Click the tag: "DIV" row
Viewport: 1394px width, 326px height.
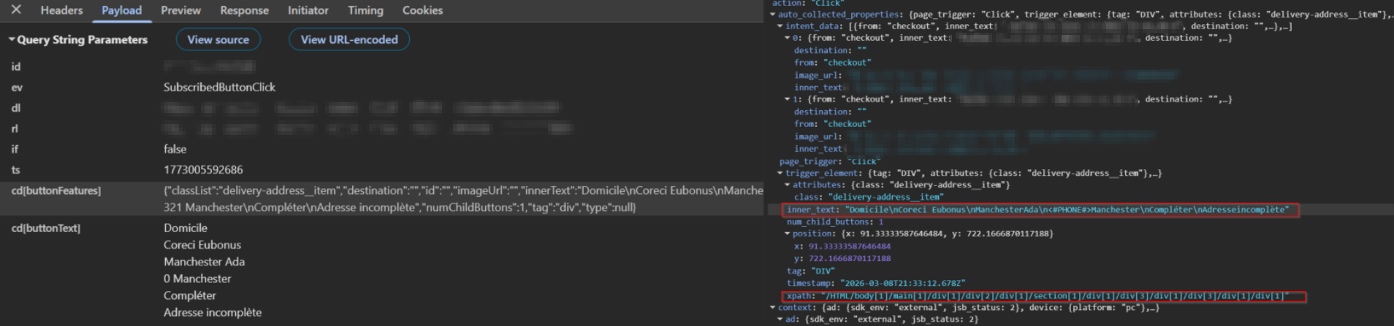point(811,271)
